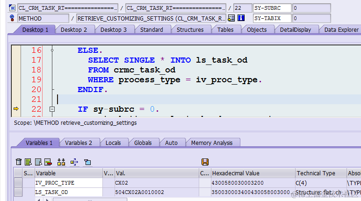Click the SY-SUBRC value field showing 0
The image size is (361, 201).
(311, 8)
